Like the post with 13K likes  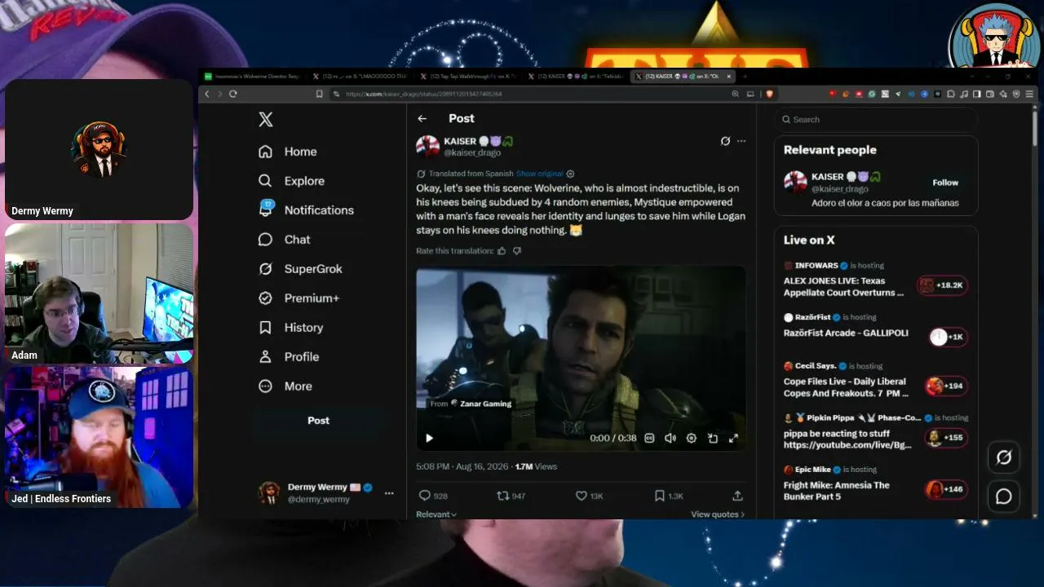click(x=589, y=496)
